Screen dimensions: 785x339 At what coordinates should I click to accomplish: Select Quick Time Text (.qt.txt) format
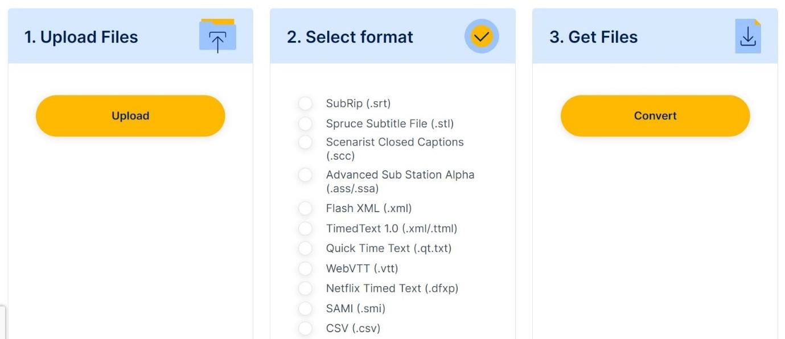pos(306,249)
